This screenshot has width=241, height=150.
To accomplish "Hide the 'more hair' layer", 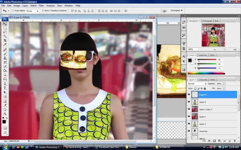I will [x=189, y=131].
